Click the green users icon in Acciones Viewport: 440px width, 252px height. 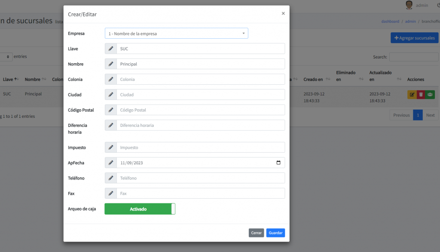430,95
